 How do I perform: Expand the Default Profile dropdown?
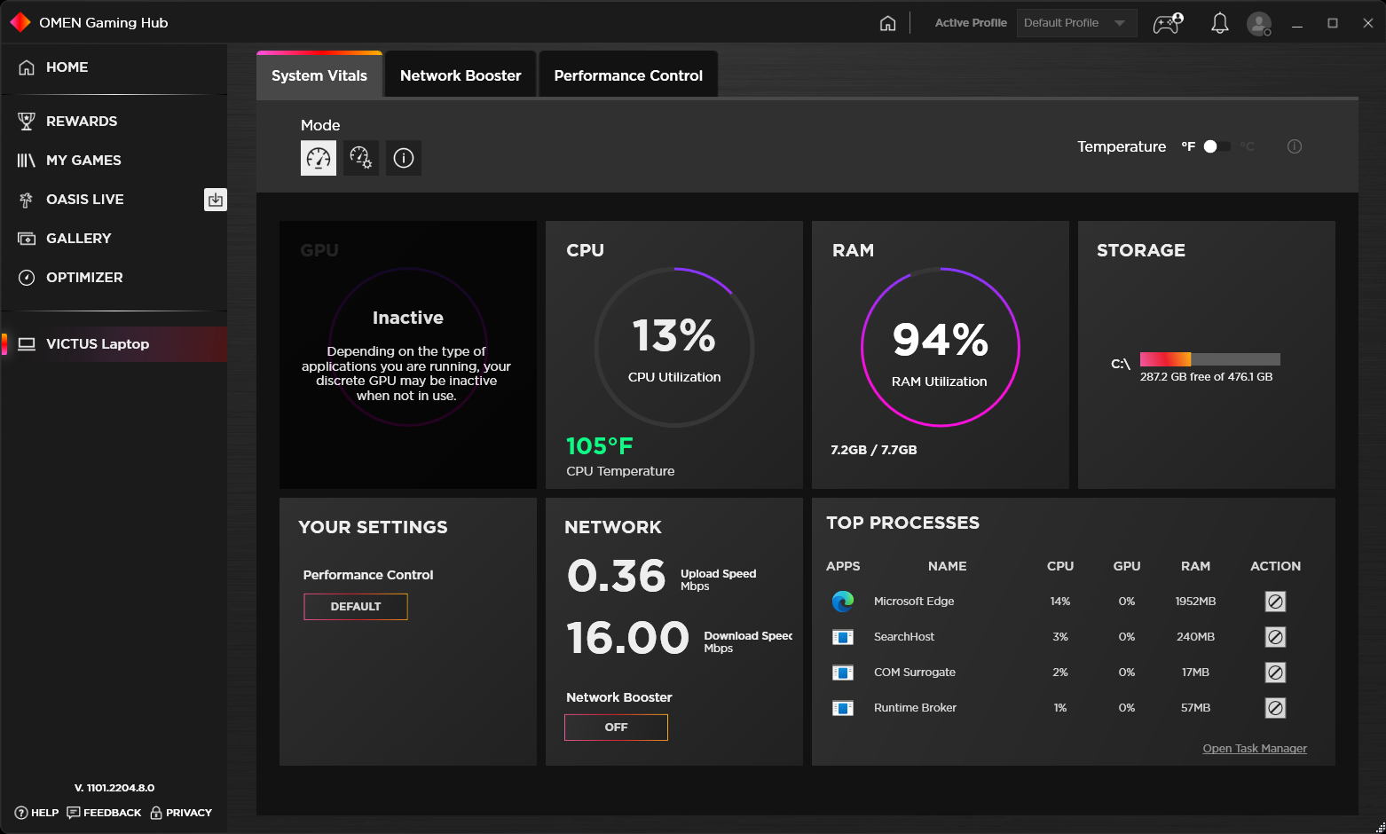[x=1076, y=23]
